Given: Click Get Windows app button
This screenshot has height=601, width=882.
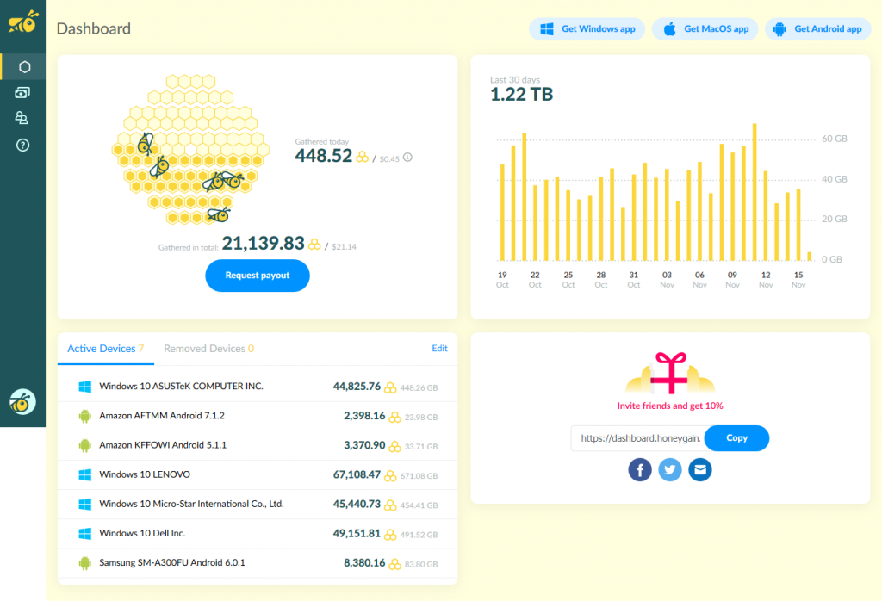Looking at the screenshot, I should tap(587, 29).
